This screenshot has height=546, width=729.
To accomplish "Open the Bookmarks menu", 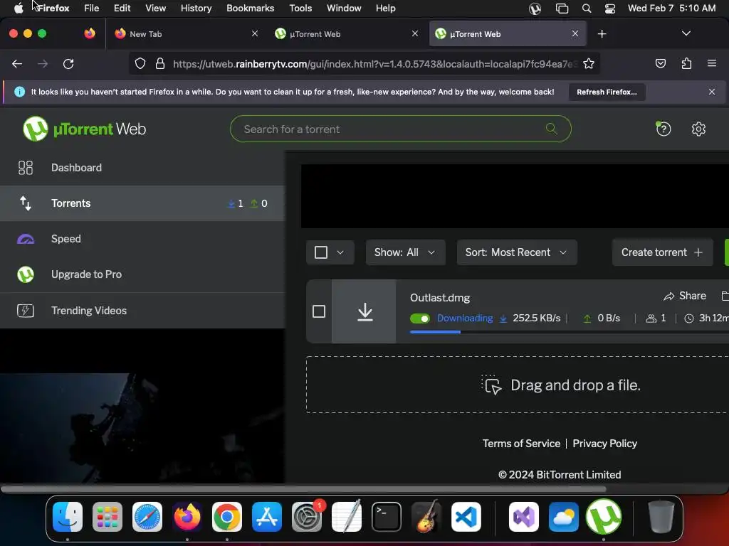I will [250, 9].
